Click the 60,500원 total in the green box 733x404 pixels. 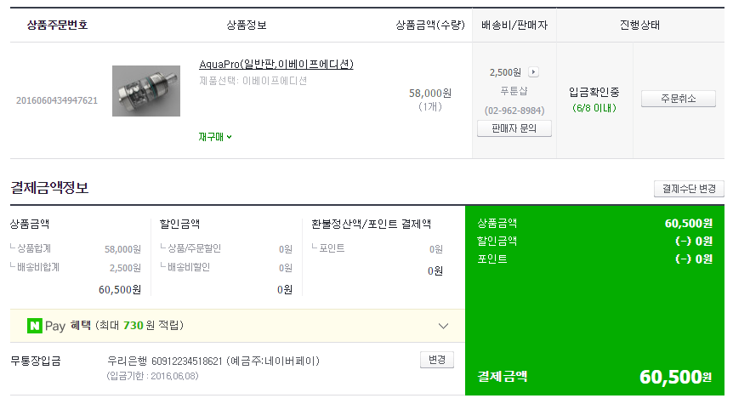(675, 377)
